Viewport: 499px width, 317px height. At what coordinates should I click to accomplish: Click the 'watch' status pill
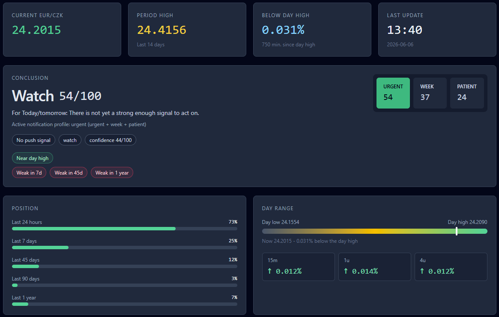click(70, 140)
